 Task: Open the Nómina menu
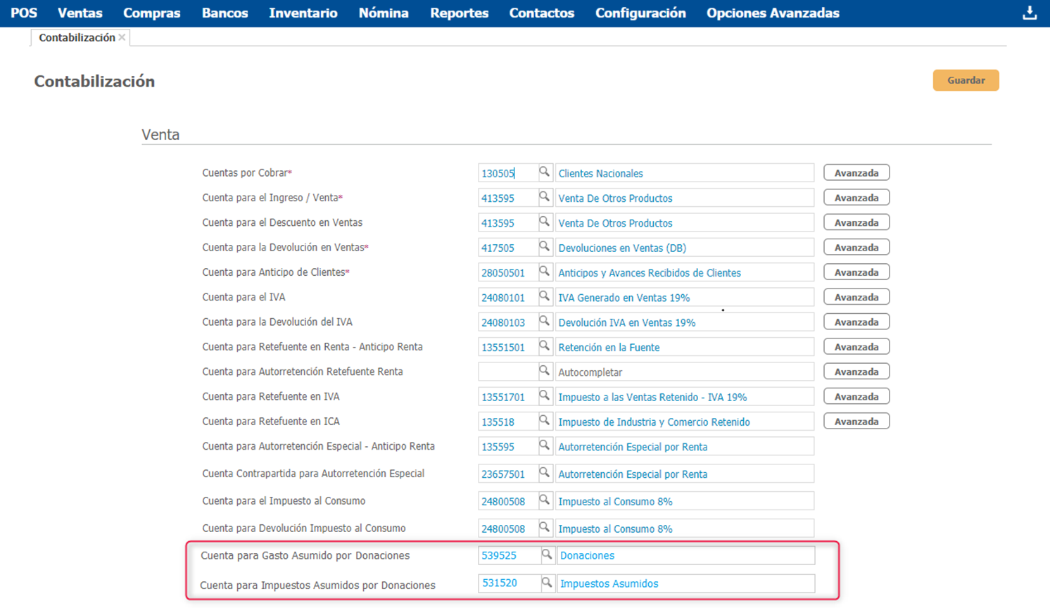383,13
